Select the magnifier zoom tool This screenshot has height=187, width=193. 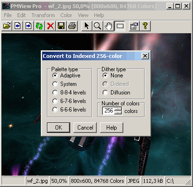[x=98, y=26]
